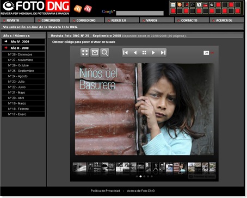Viewport: 247px width, 198px height.
Task: Open the REVISTA menu
Action: pos(17,20)
